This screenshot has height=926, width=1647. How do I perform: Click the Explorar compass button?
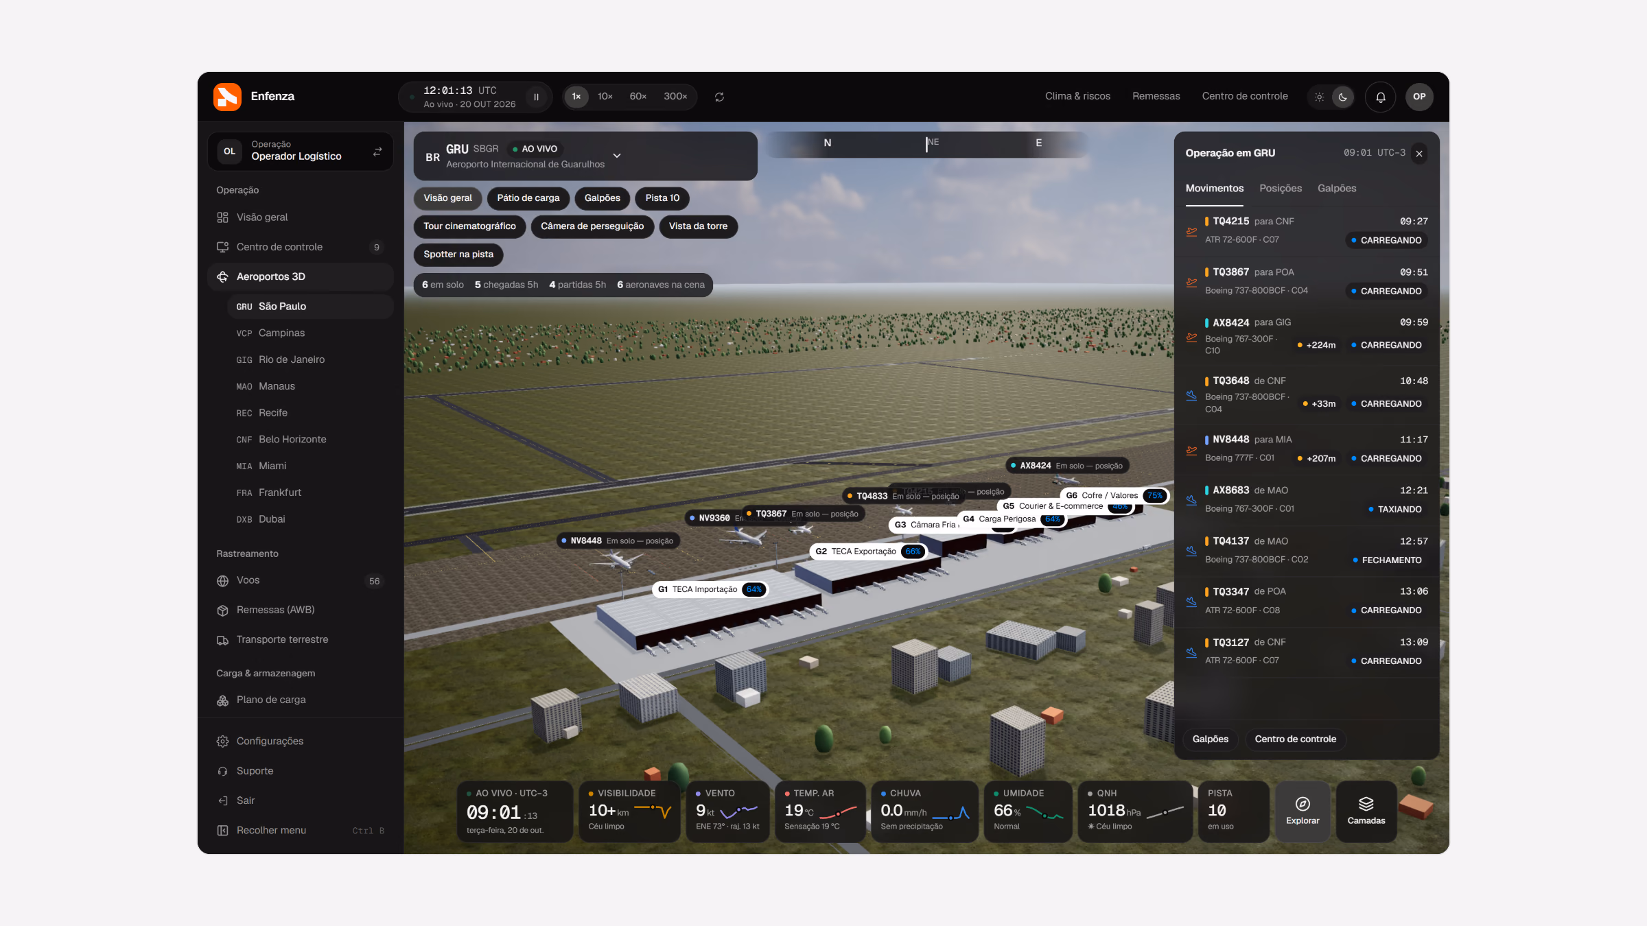coord(1303,811)
